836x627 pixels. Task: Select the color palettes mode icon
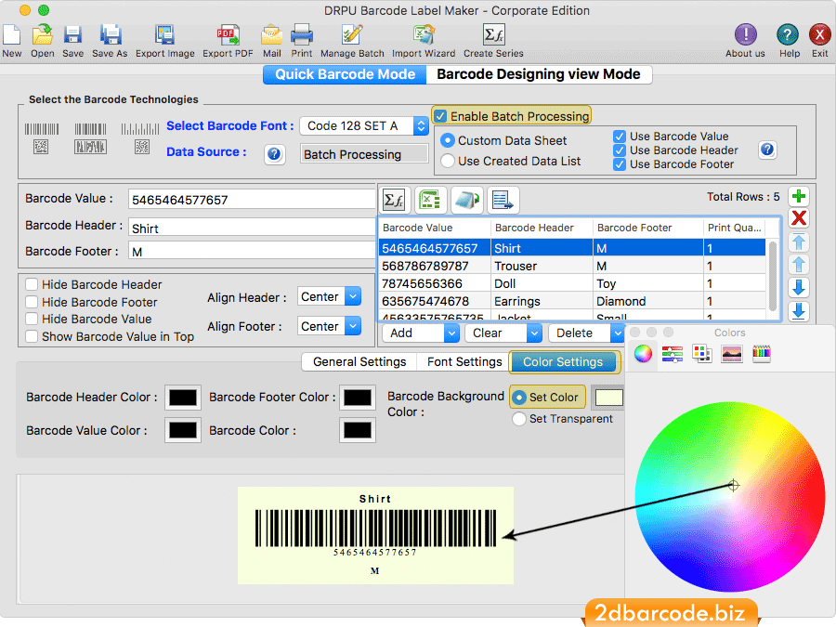click(701, 353)
